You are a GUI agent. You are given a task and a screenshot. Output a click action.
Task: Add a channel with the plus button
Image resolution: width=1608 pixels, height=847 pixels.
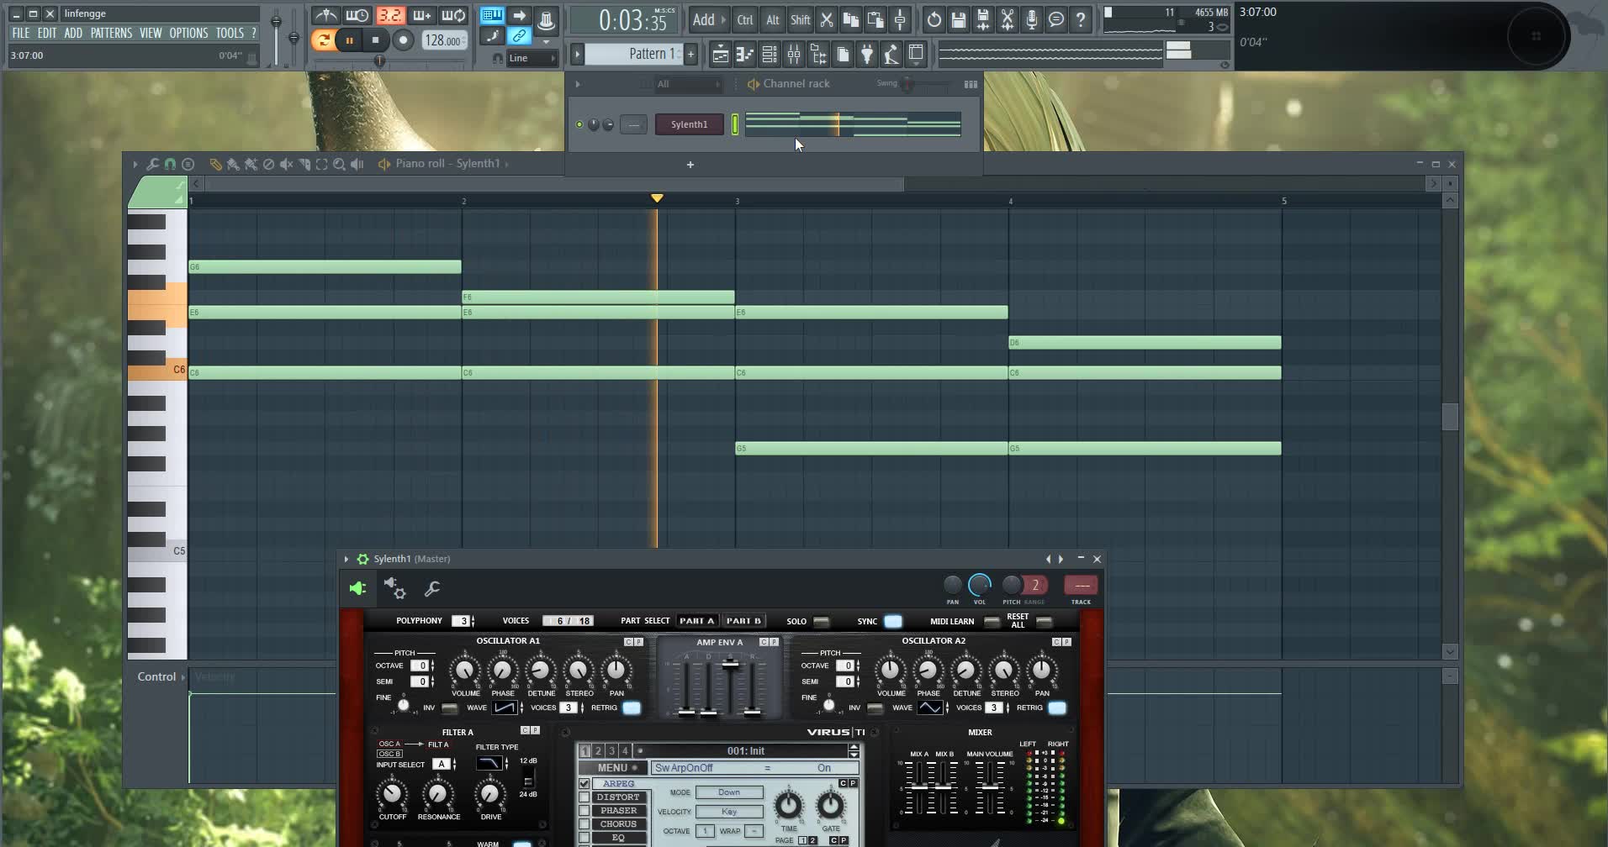coord(690,165)
